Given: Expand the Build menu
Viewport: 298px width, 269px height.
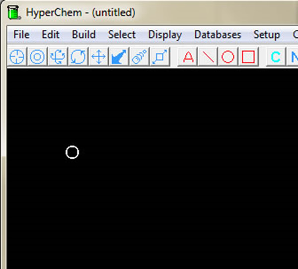Looking at the screenshot, I should (83, 35).
